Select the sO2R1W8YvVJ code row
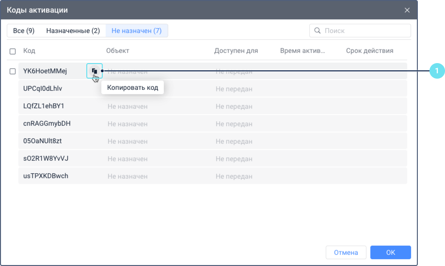 (213, 158)
